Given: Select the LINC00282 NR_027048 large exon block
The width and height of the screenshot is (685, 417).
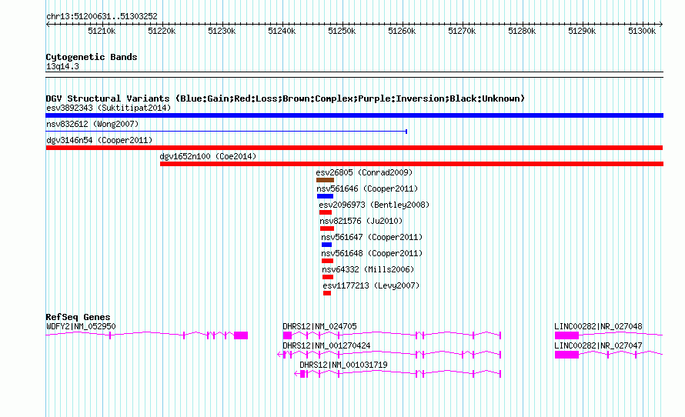Looking at the screenshot, I should tap(566, 335).
